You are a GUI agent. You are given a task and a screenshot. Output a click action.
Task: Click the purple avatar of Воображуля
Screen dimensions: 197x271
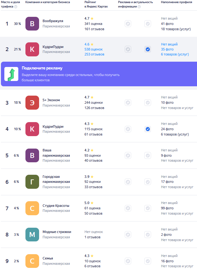32,24
